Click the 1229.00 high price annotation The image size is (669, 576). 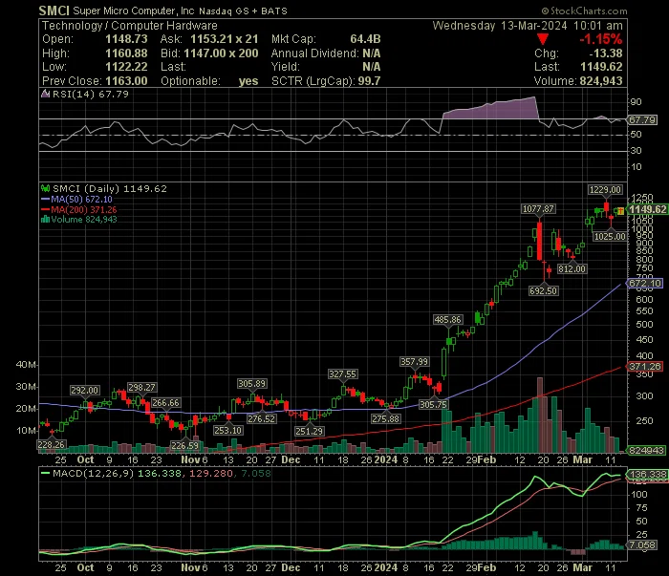click(x=605, y=190)
